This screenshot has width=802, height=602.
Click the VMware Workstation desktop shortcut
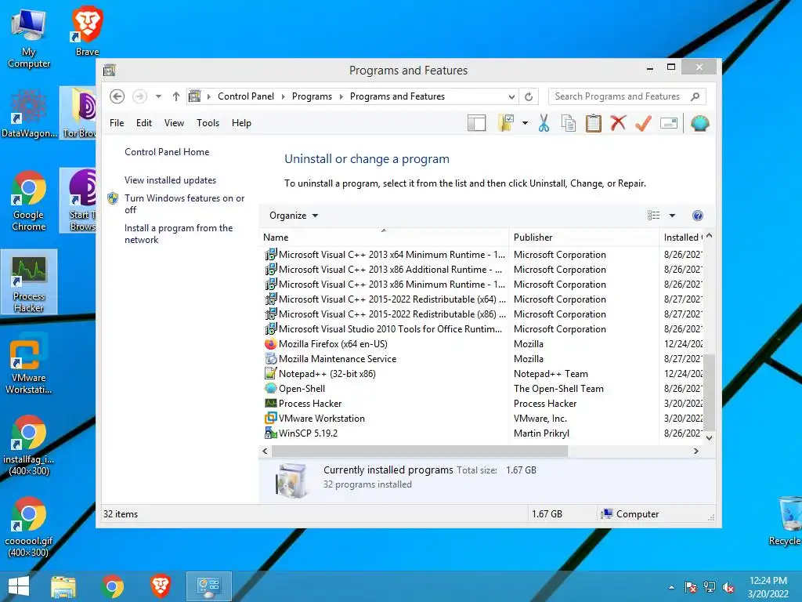click(x=29, y=364)
